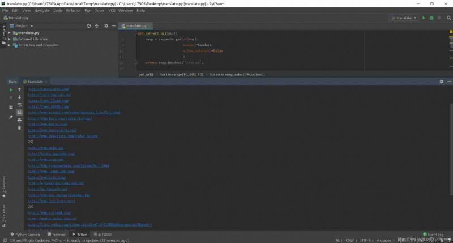Toggle soft-wrap in Run console
453x243 pixels.
point(19,105)
